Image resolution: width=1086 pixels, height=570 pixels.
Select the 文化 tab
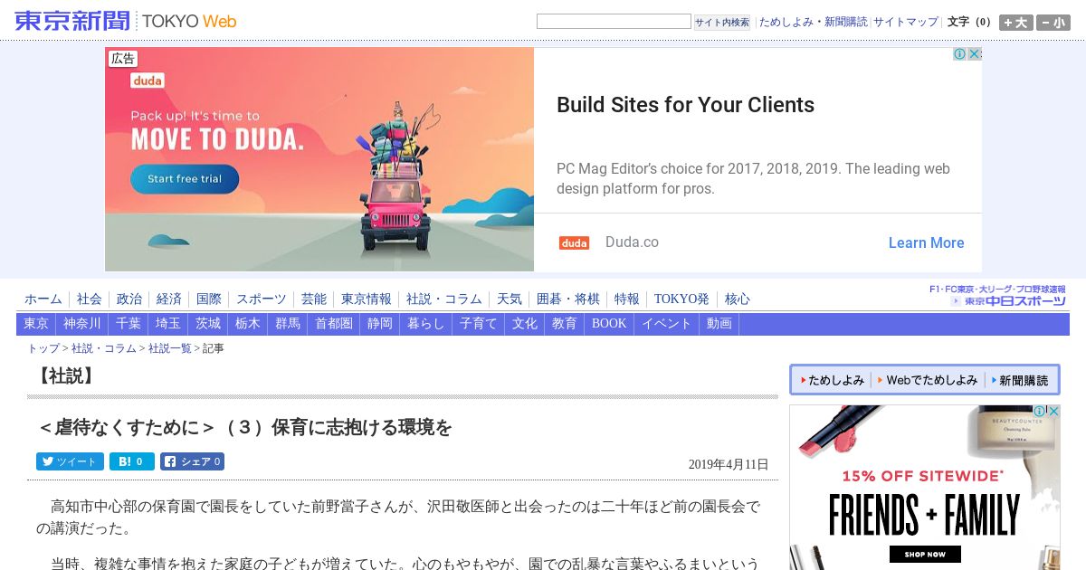click(x=525, y=324)
